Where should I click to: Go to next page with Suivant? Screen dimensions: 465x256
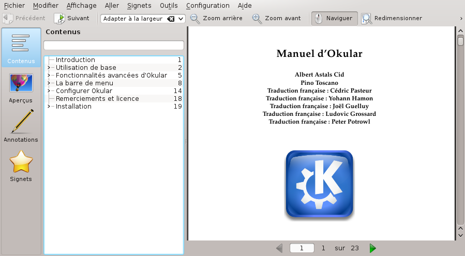72,18
